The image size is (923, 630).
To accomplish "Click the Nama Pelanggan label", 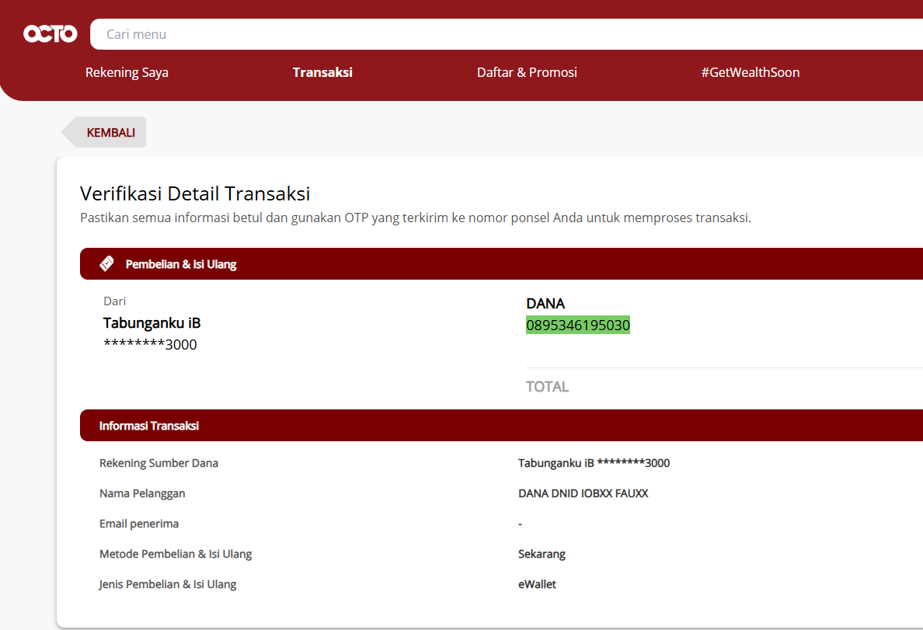I will click(142, 493).
